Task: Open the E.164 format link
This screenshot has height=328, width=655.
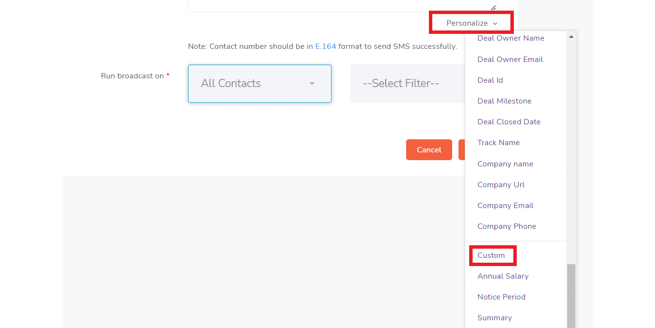Action: tap(326, 46)
